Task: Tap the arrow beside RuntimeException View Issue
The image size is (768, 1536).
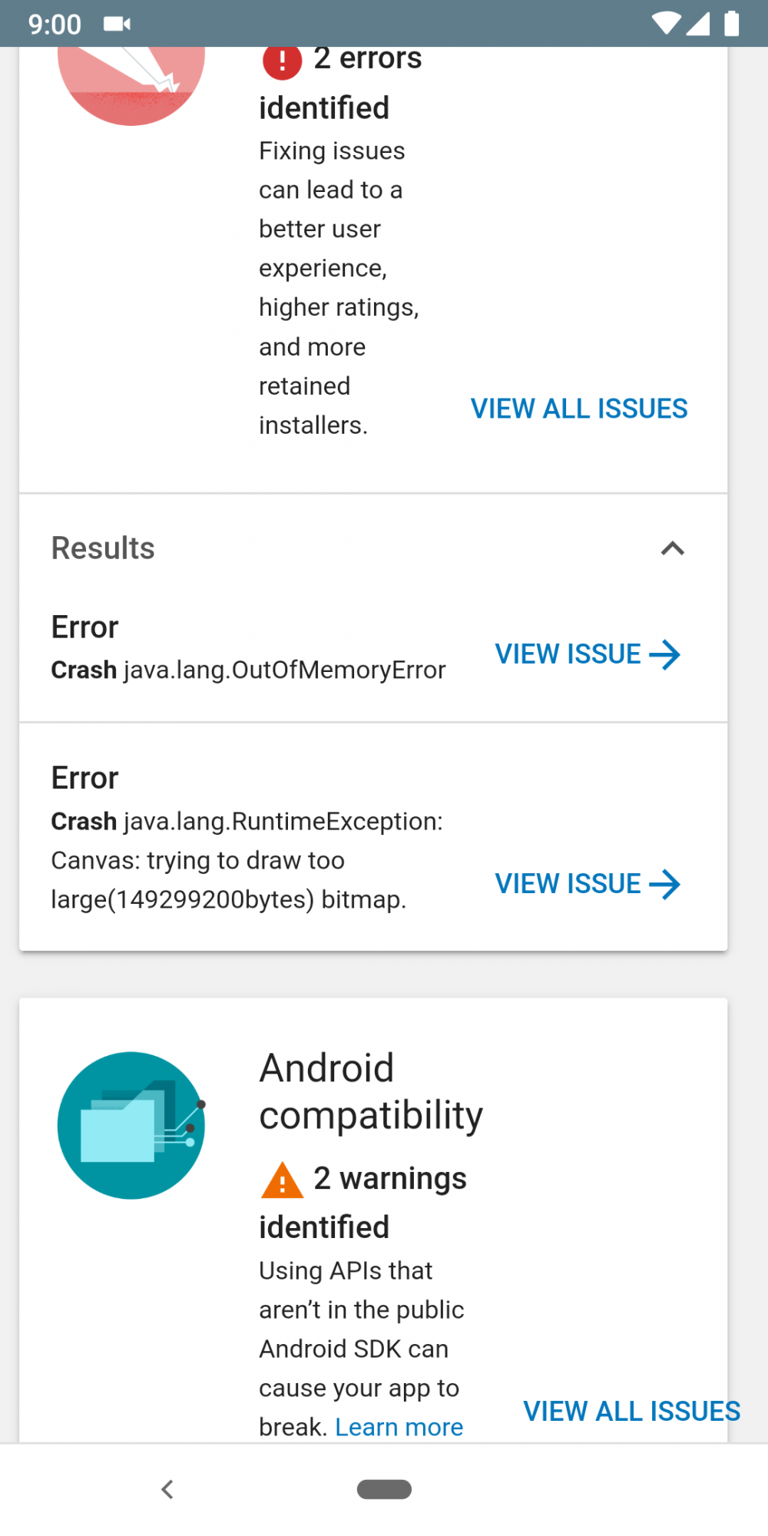Action: point(664,884)
